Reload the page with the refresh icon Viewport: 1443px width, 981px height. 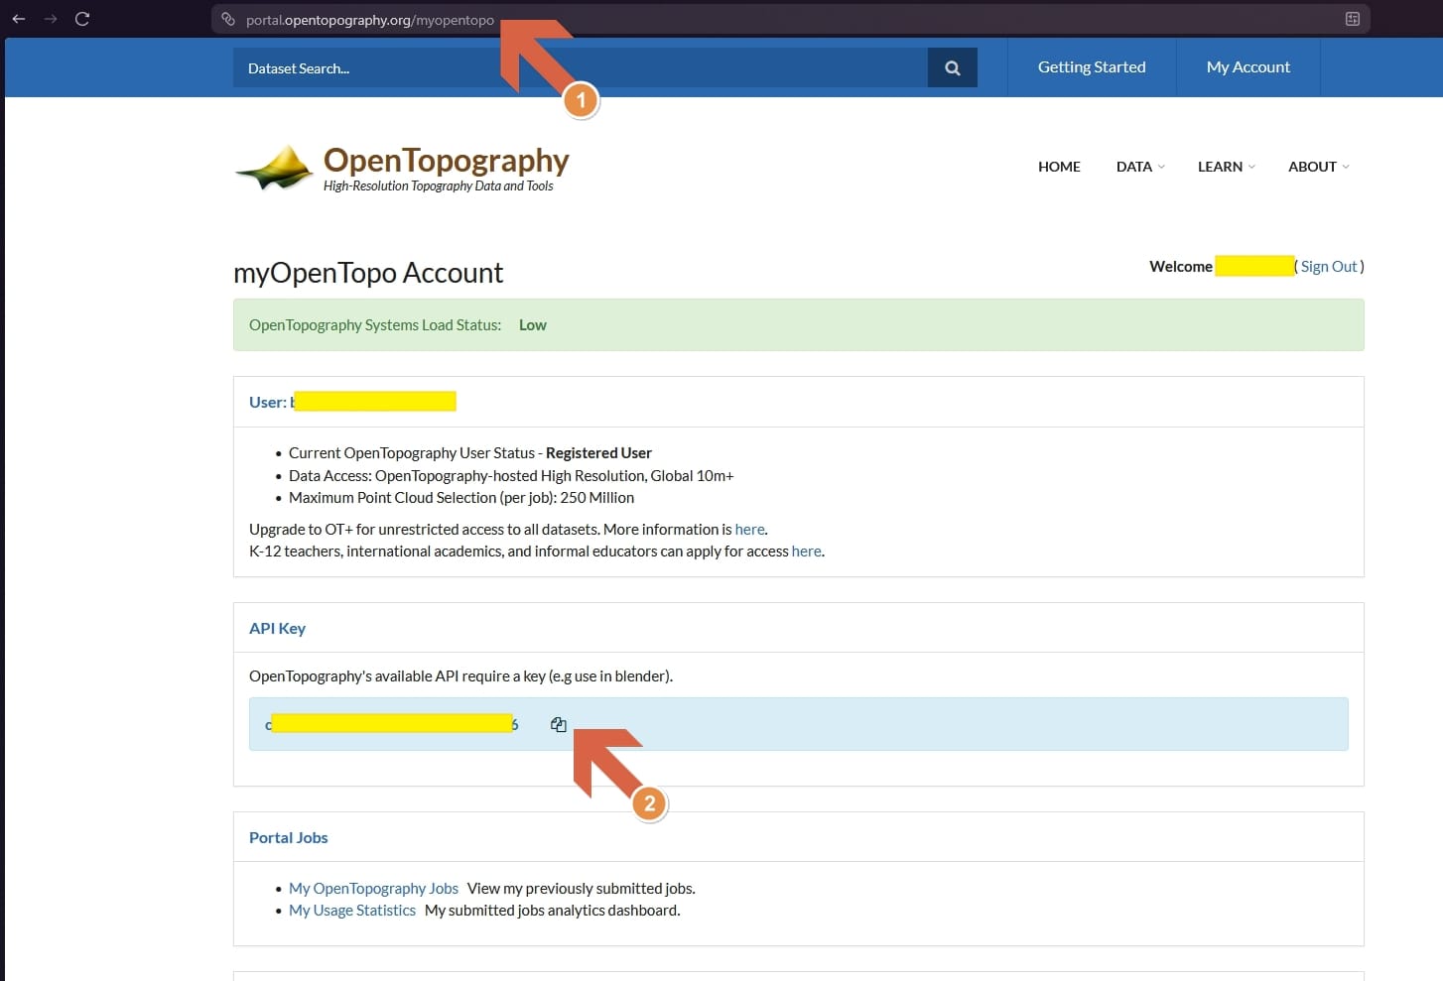(82, 19)
